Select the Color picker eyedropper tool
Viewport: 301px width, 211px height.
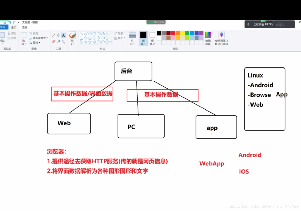pyautogui.click(x=58, y=42)
